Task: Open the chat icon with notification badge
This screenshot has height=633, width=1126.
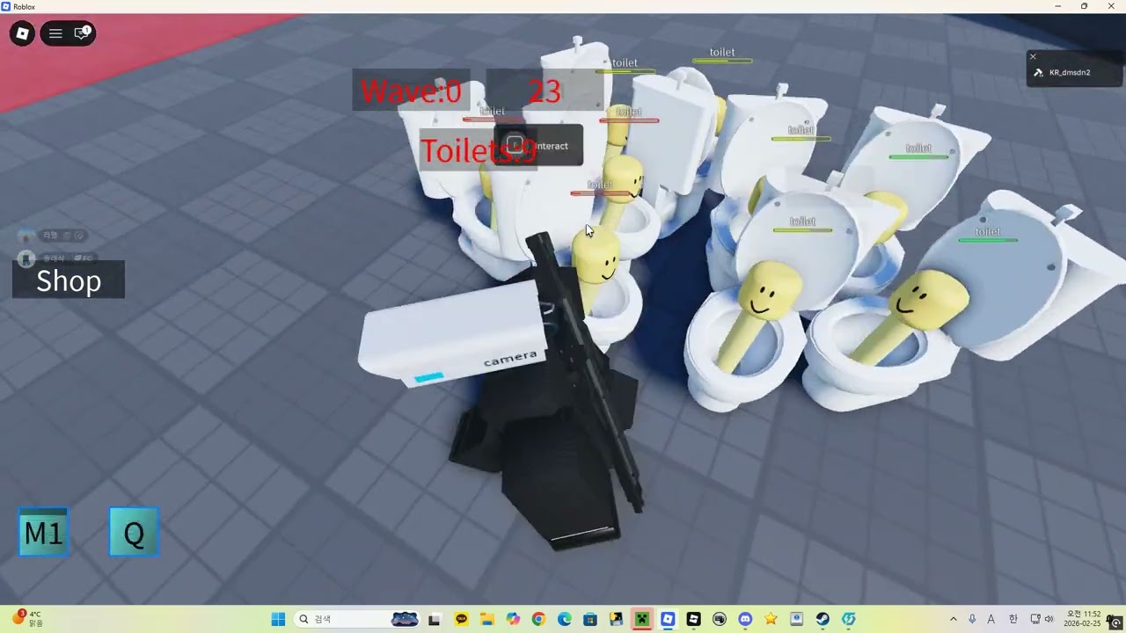Action: (82, 33)
